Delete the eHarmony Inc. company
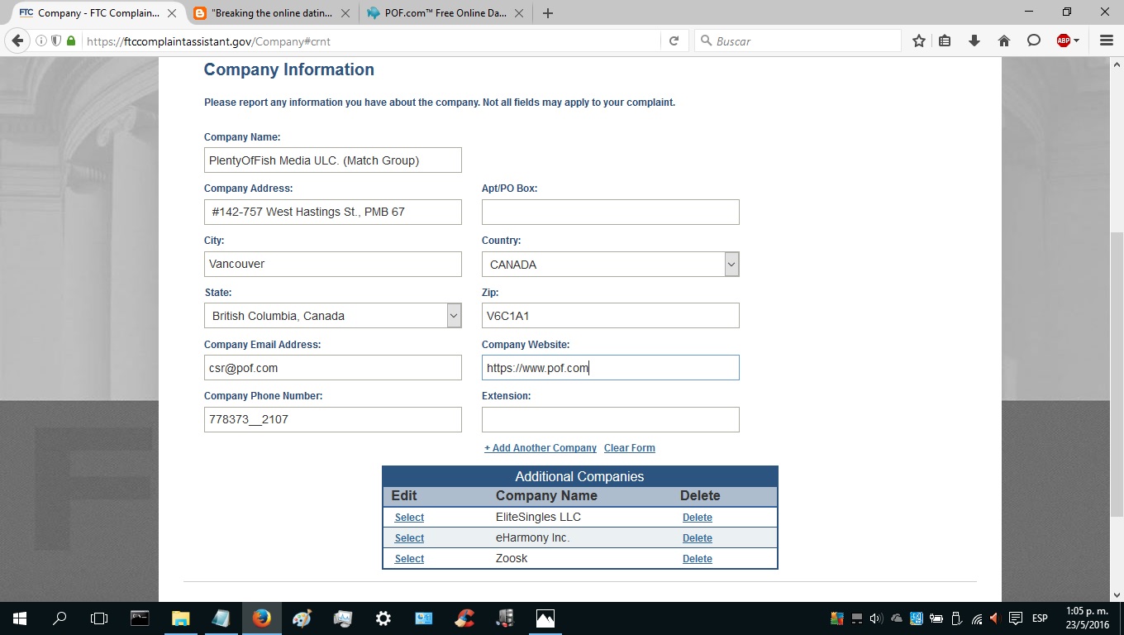The width and height of the screenshot is (1124, 635). point(698,538)
